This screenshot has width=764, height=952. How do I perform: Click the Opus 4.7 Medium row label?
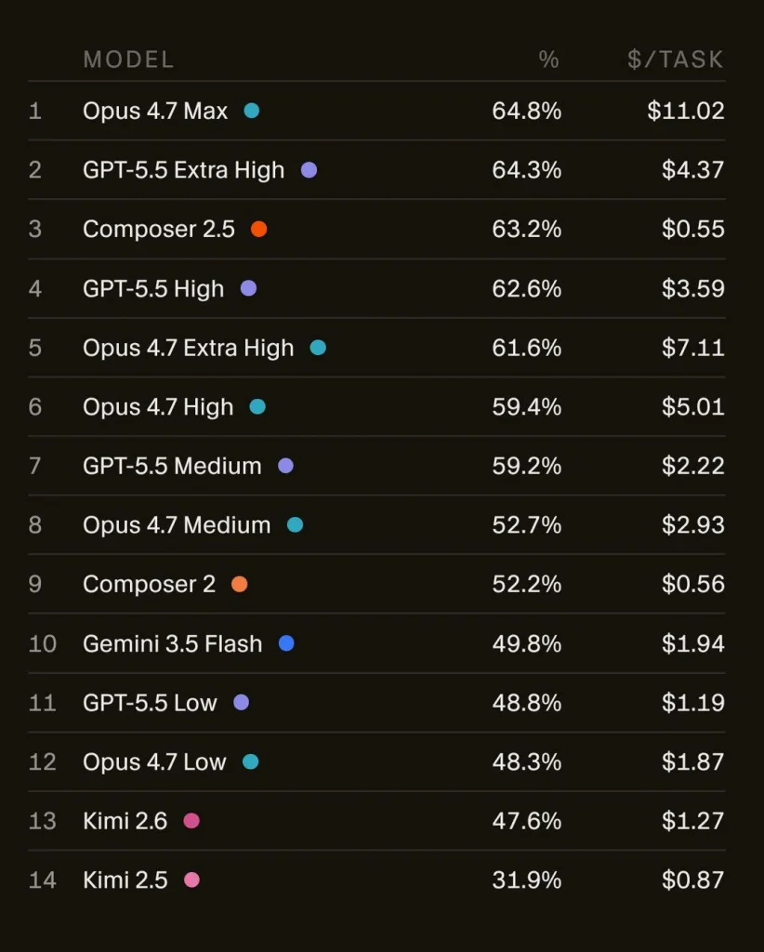(x=177, y=525)
